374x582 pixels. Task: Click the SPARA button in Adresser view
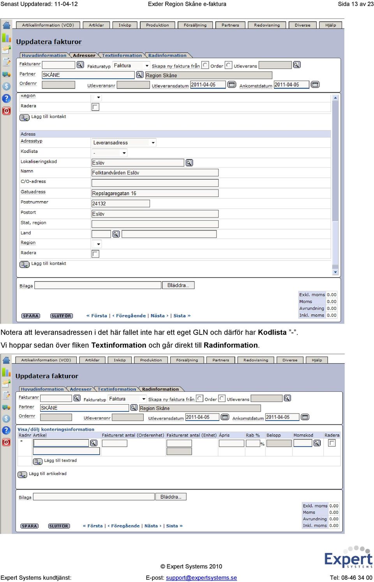(30, 316)
